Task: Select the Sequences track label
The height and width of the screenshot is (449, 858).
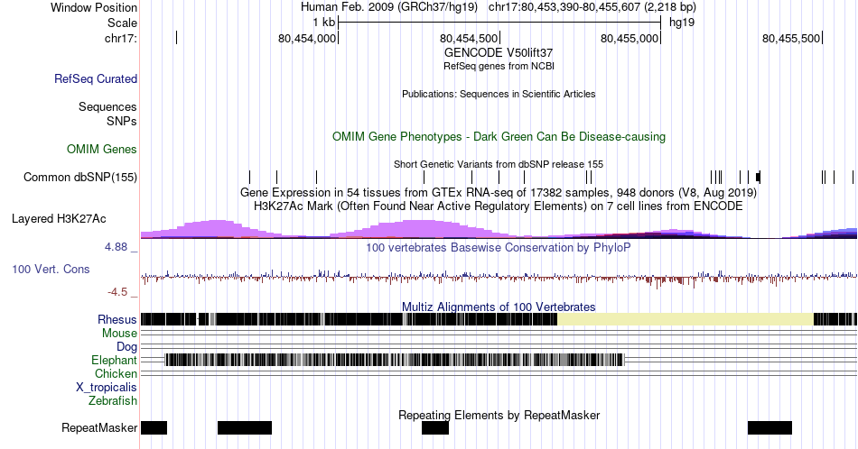Action: (x=107, y=106)
